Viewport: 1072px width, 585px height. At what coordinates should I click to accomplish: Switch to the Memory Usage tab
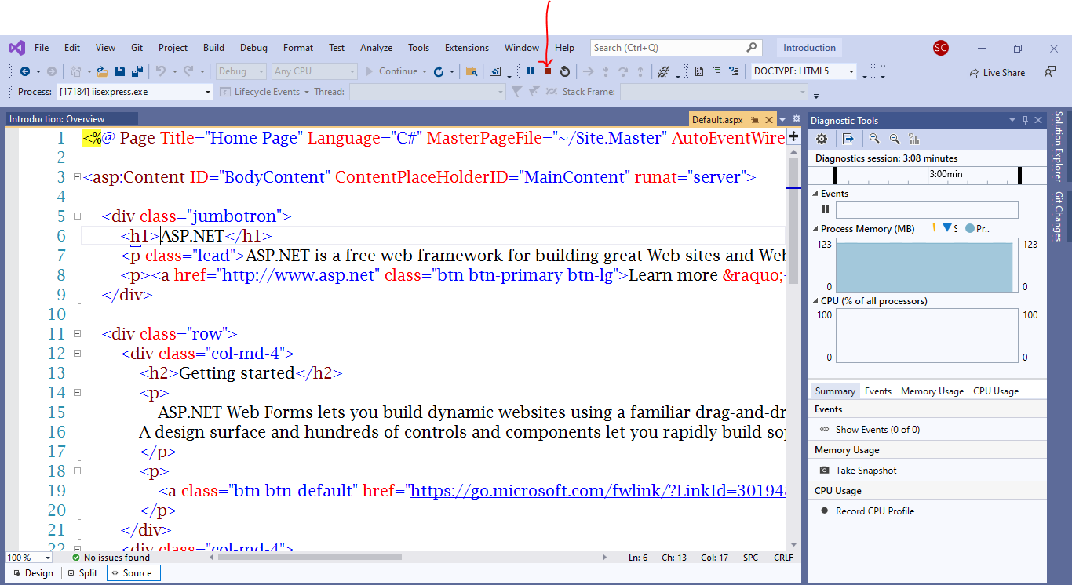click(x=932, y=391)
